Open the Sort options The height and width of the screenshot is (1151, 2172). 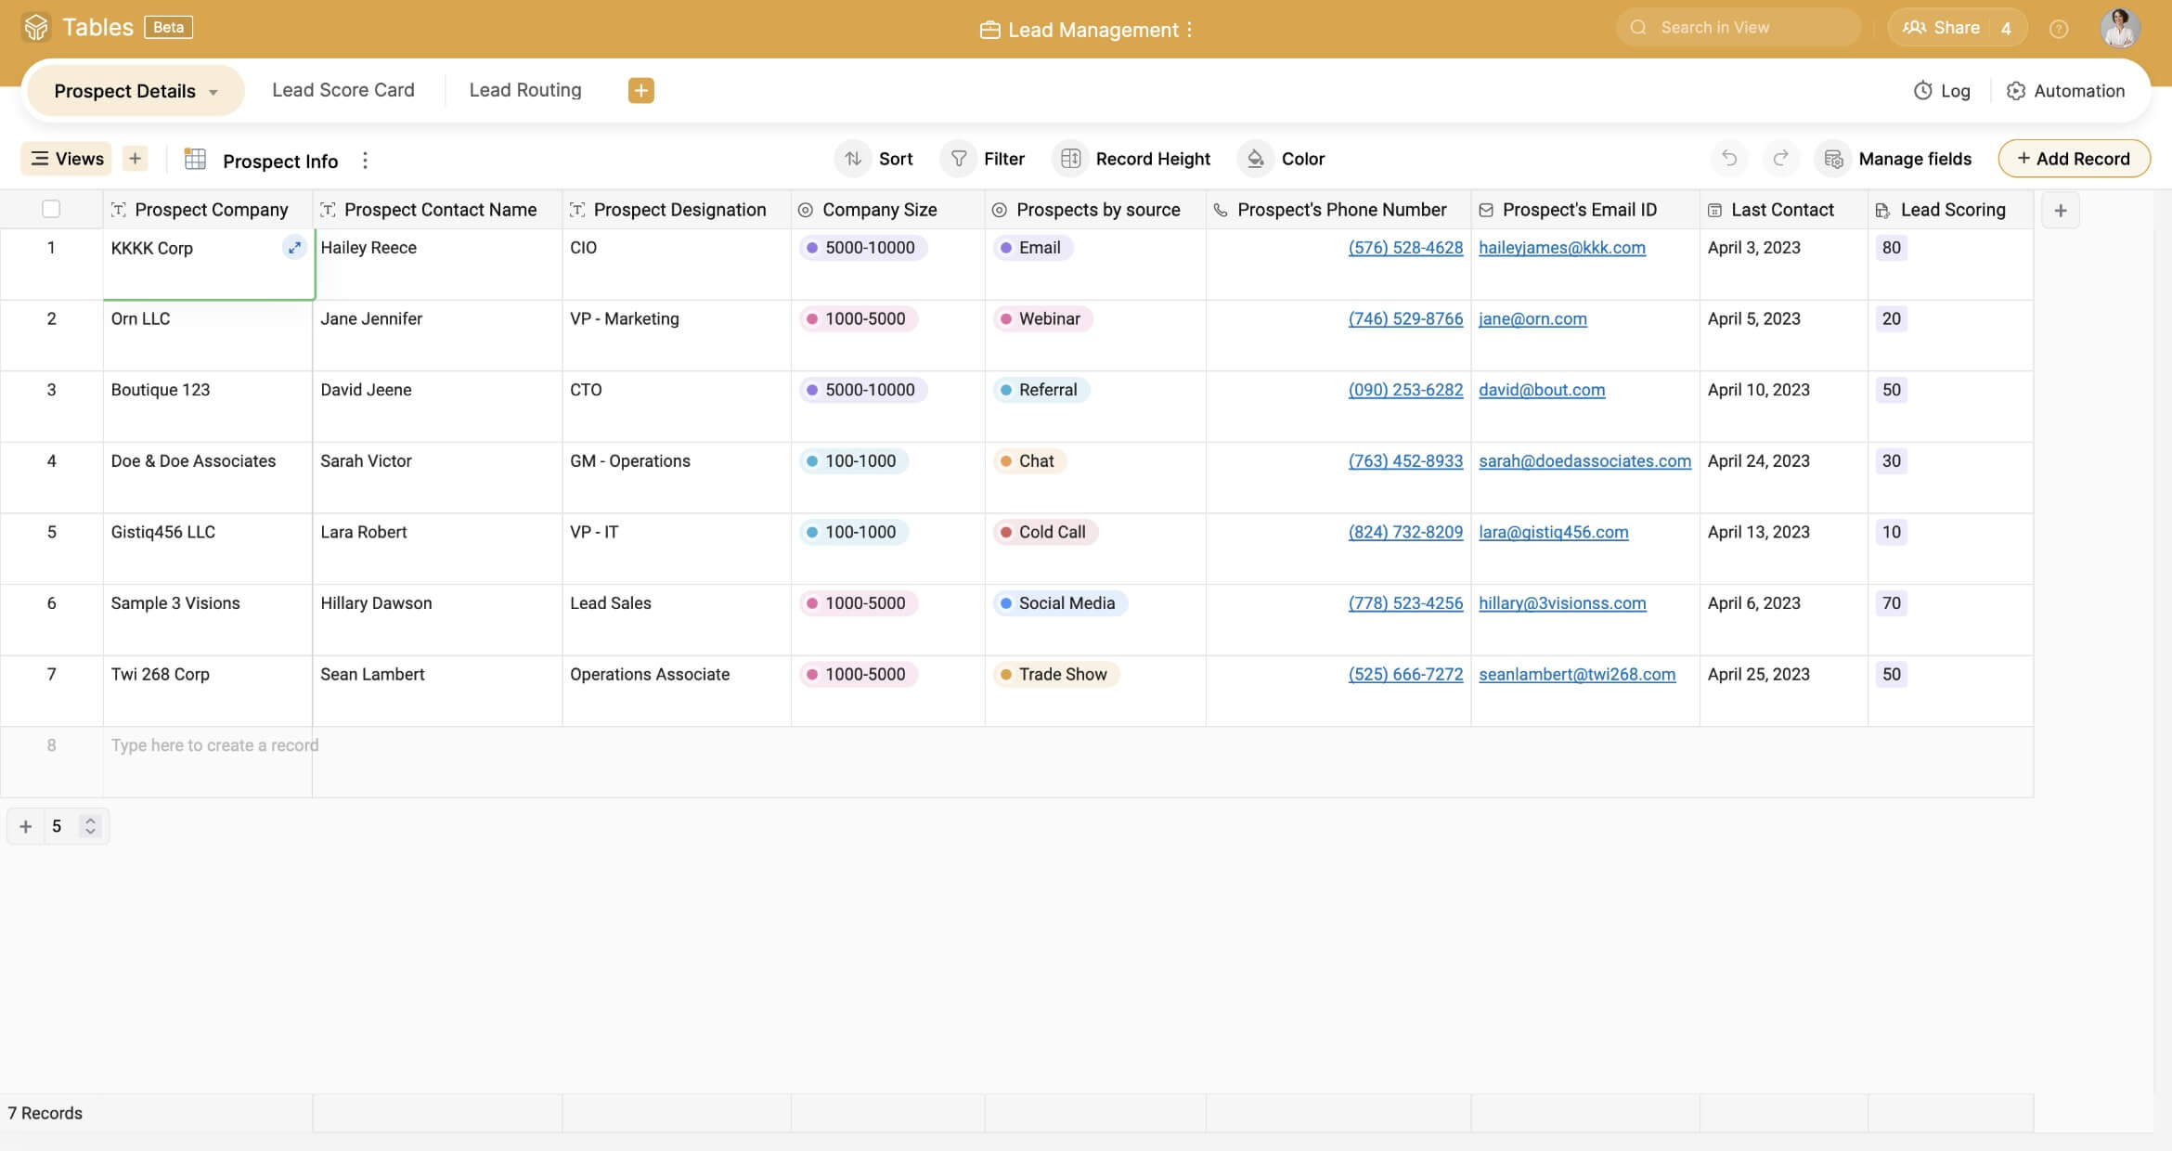point(873,158)
